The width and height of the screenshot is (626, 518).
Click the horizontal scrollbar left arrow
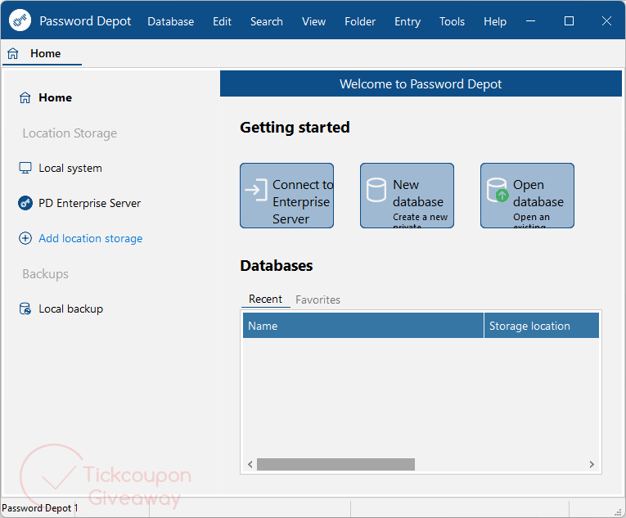(x=250, y=465)
